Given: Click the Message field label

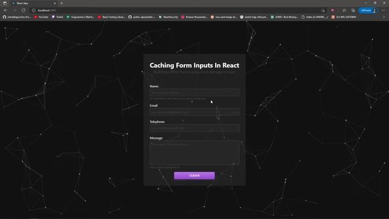Looking at the screenshot, I should pyautogui.click(x=156, y=138).
